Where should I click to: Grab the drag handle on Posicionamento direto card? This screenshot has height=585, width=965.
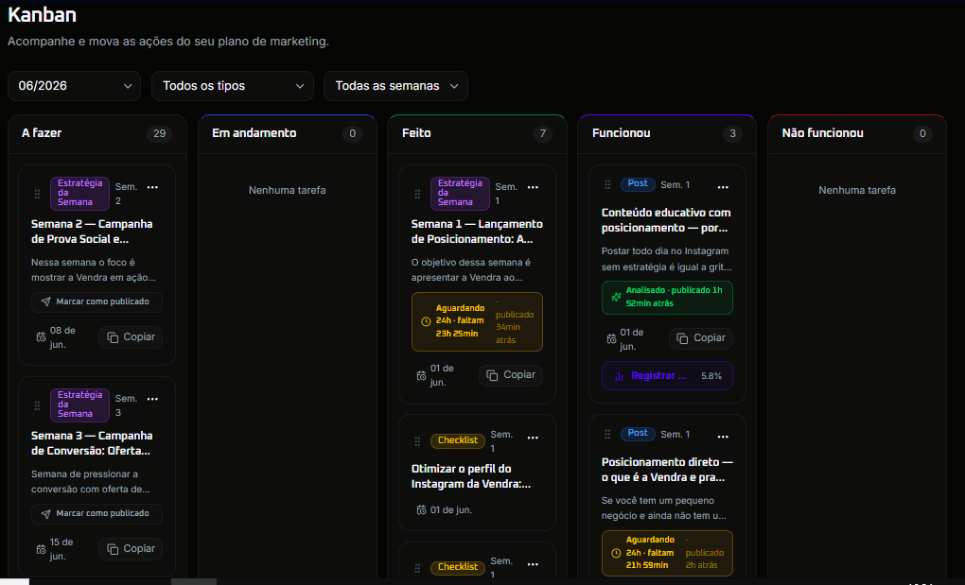(607, 434)
